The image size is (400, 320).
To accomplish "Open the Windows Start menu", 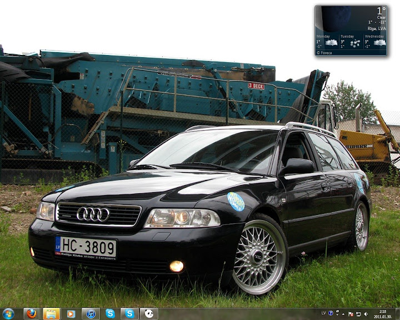I will [x=8, y=314].
